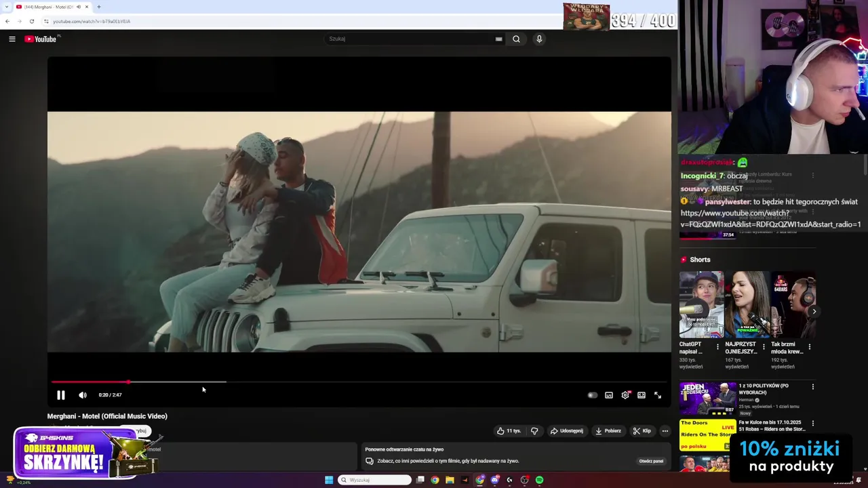The image size is (868, 488).
Task: Mute the tab via speaker icon
Action: [x=79, y=7]
